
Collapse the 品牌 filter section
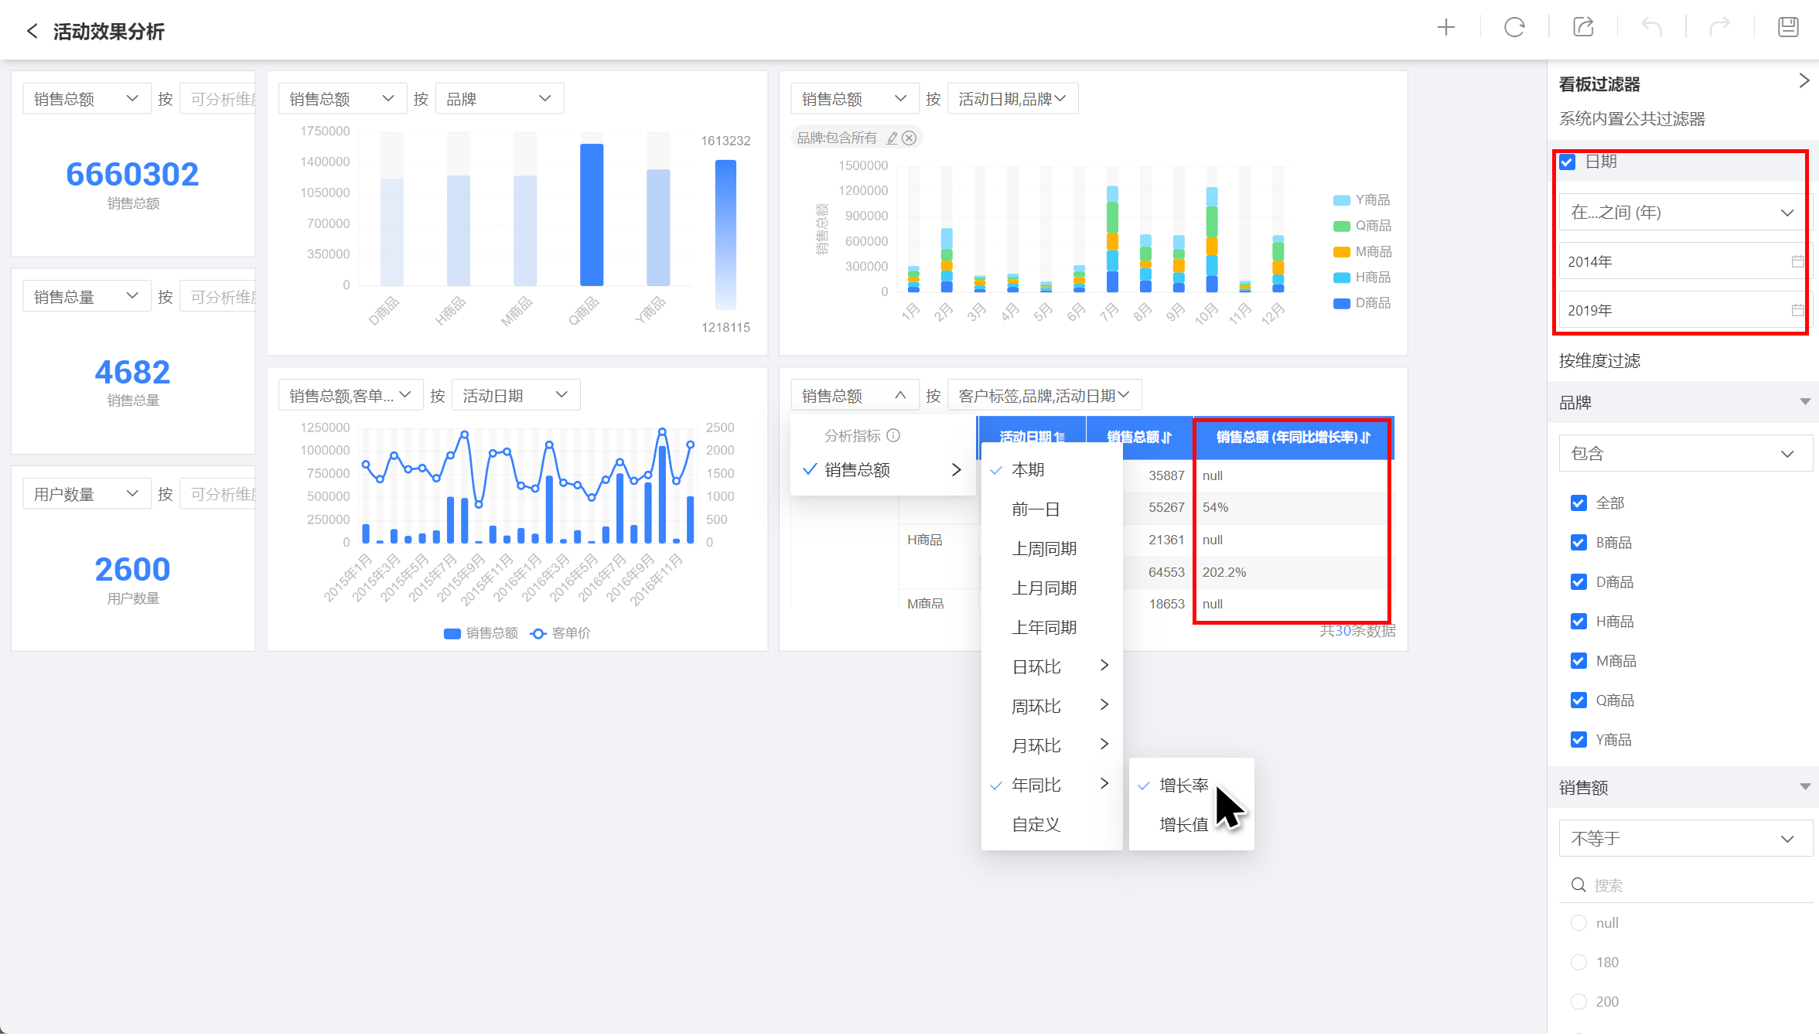[1804, 402]
